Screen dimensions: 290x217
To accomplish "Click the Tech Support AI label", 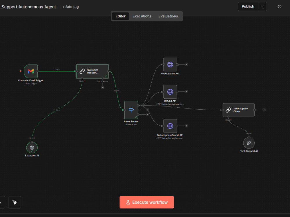I will pyautogui.click(x=249, y=151).
